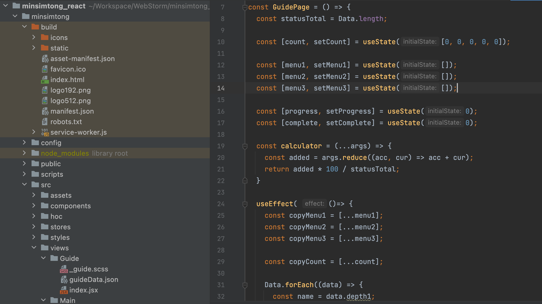Click the logo192.png file icon
The image size is (542, 304).
[x=45, y=90]
